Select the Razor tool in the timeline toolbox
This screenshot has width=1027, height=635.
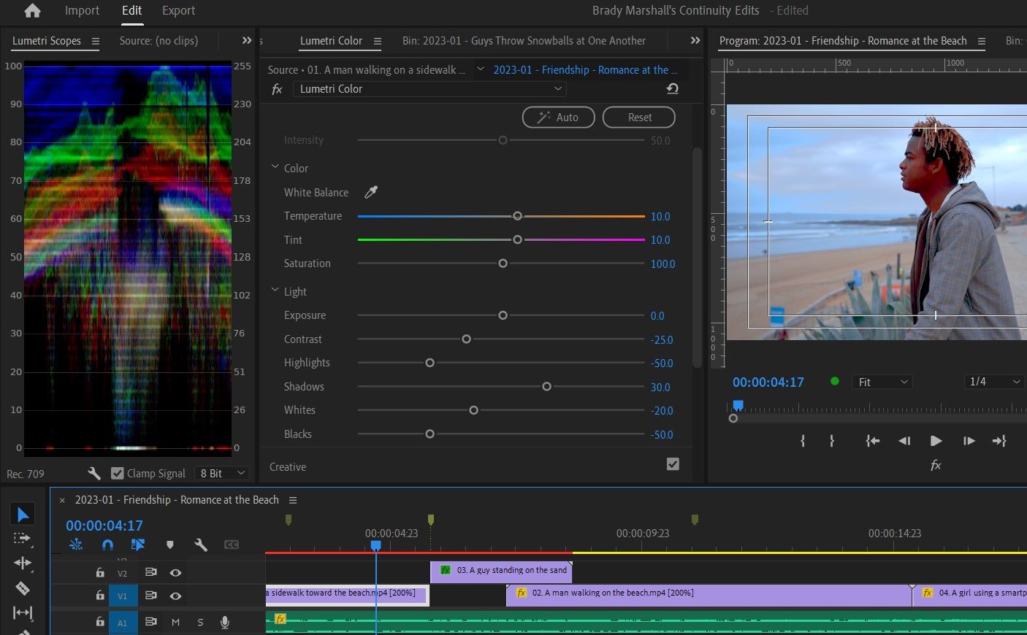(23, 588)
